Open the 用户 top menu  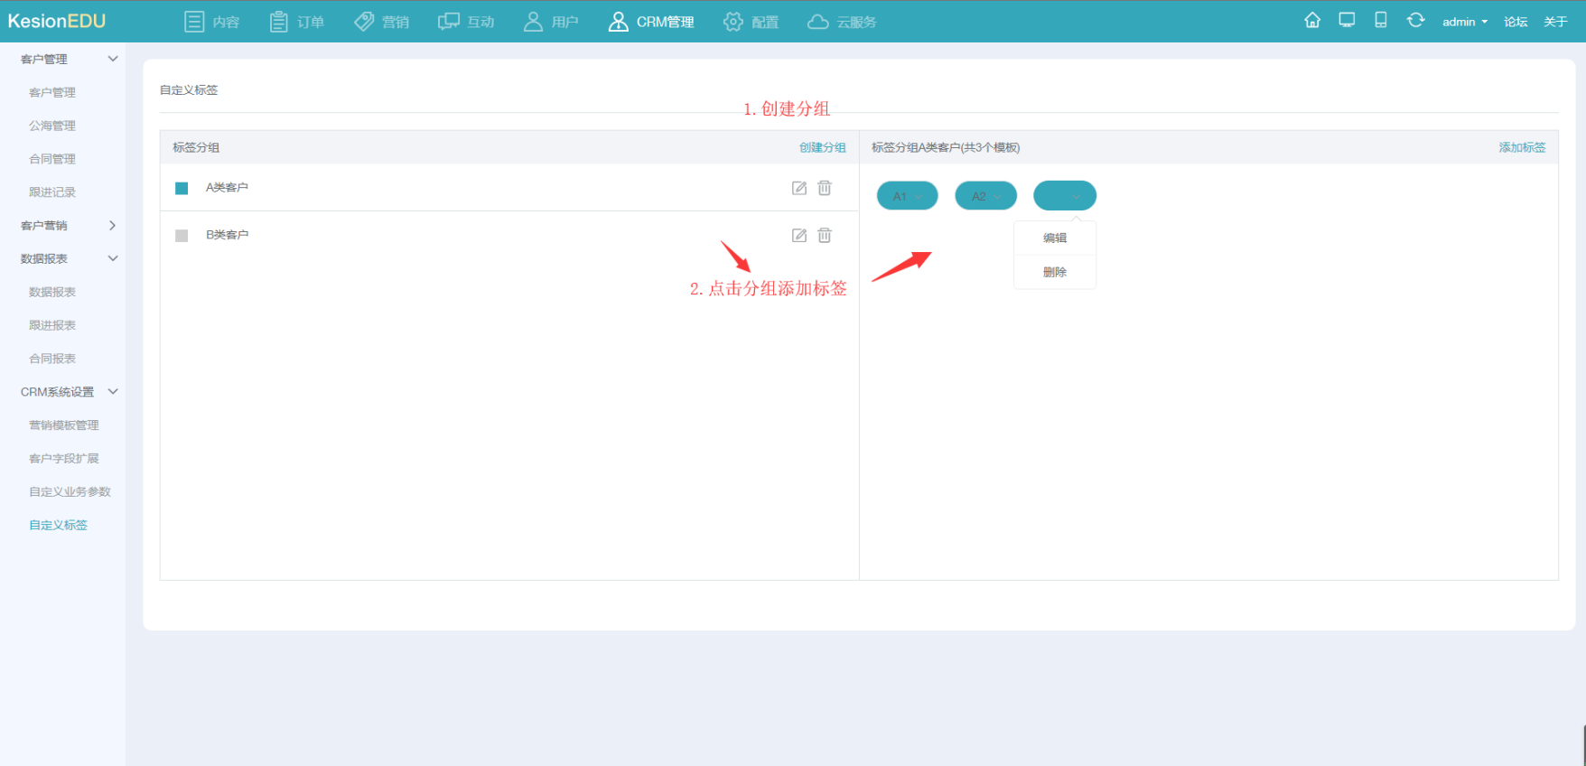point(551,22)
